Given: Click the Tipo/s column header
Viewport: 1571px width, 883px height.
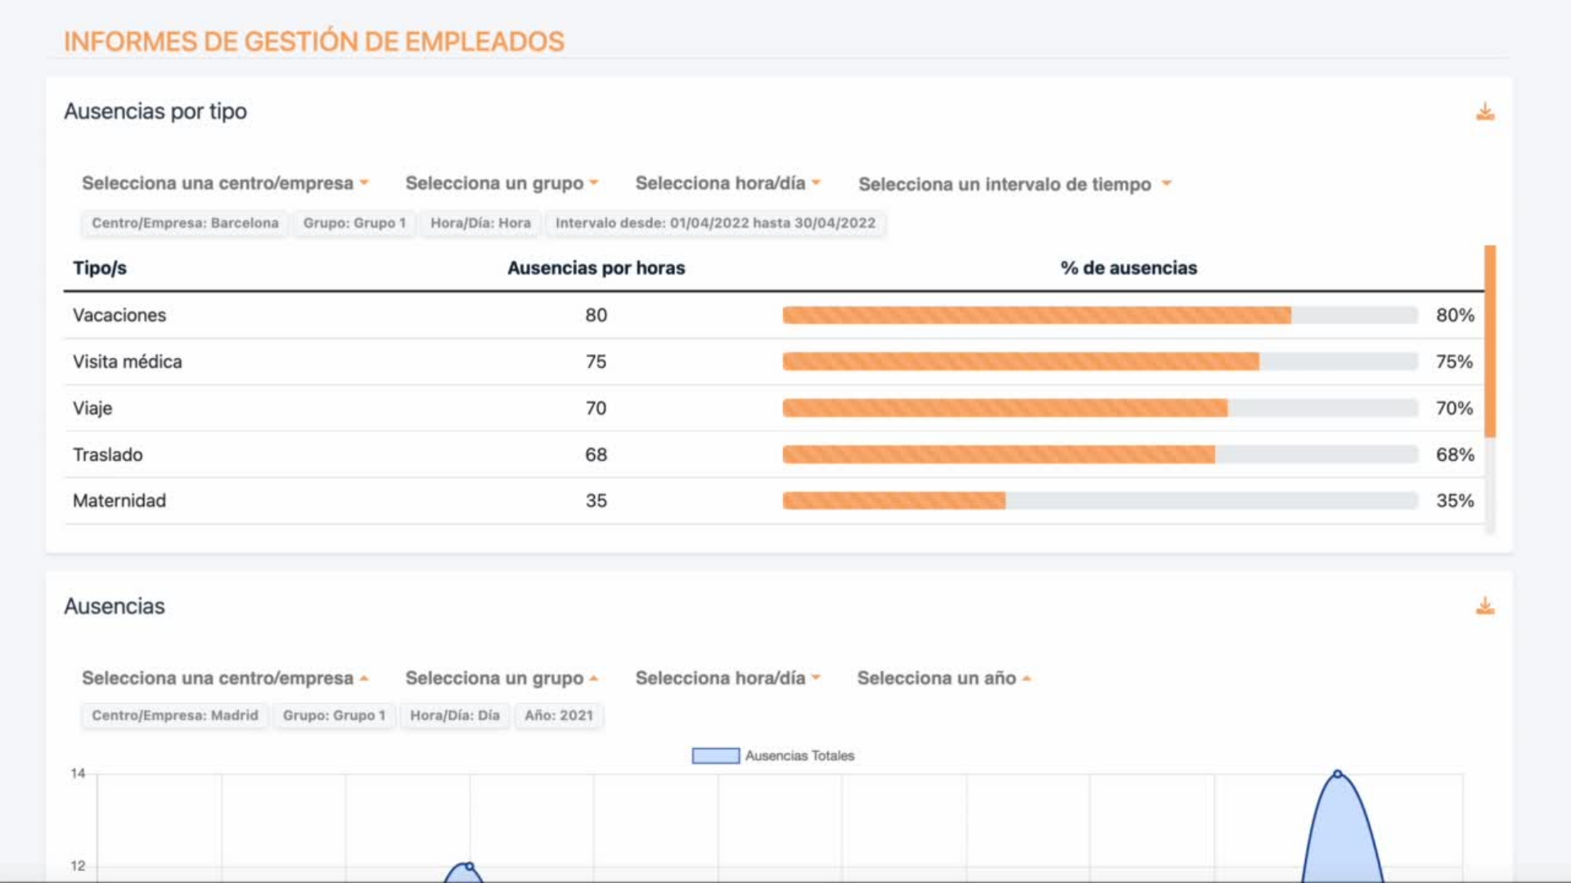Looking at the screenshot, I should coord(100,268).
